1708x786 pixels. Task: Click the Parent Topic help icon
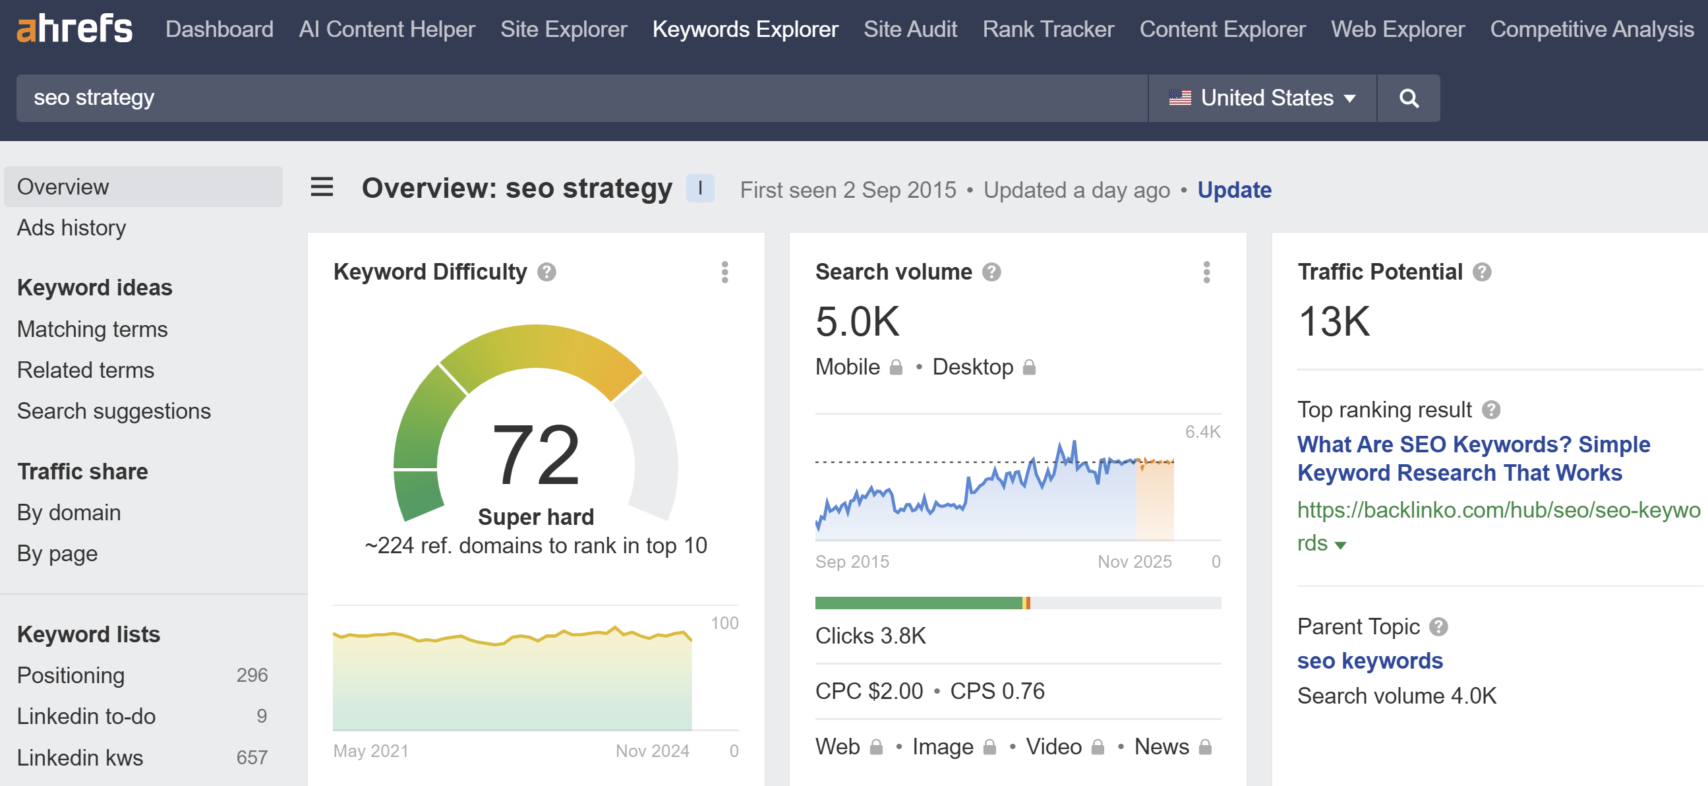(x=1438, y=627)
